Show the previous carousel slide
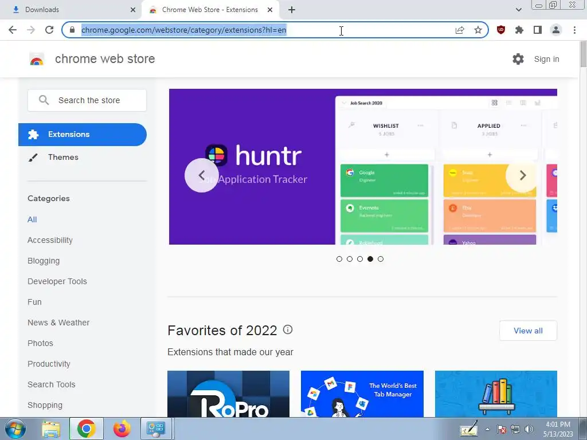The width and height of the screenshot is (587, 440). pyautogui.click(x=201, y=175)
